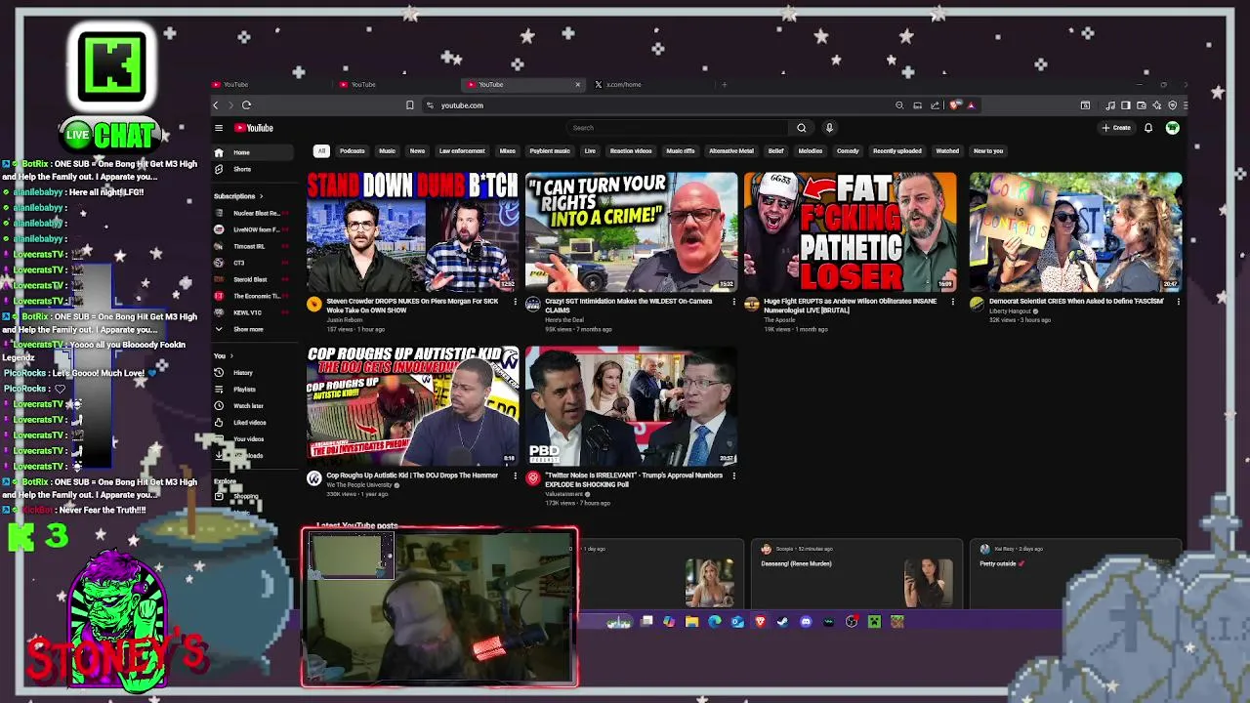The width and height of the screenshot is (1250, 703).
Task: Open Outlook from the taskbar
Action: pos(737,621)
